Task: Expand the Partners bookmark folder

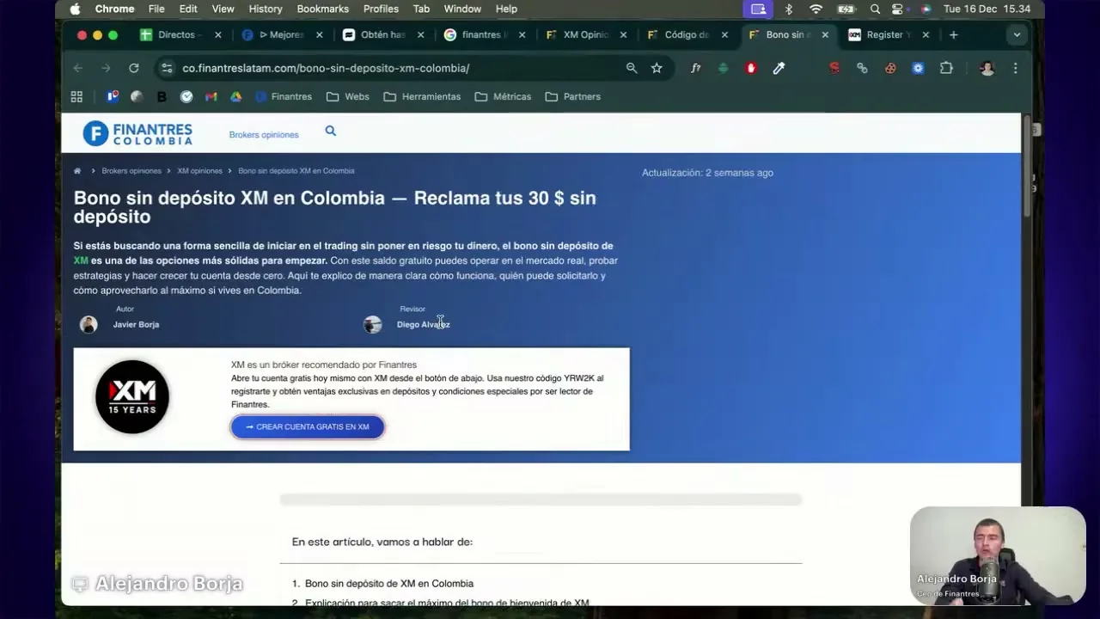Action: [x=572, y=96]
